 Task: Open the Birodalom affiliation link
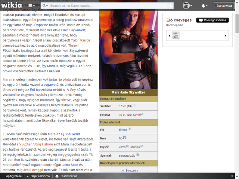pyautogui.click(x=132, y=170)
